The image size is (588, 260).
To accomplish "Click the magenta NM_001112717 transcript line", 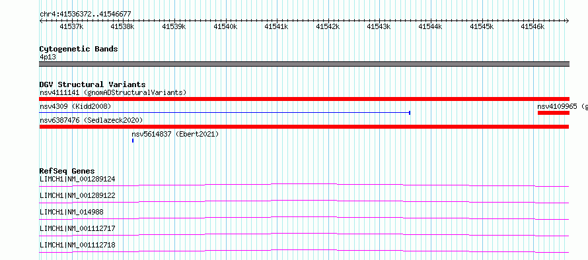I will click(304, 234).
